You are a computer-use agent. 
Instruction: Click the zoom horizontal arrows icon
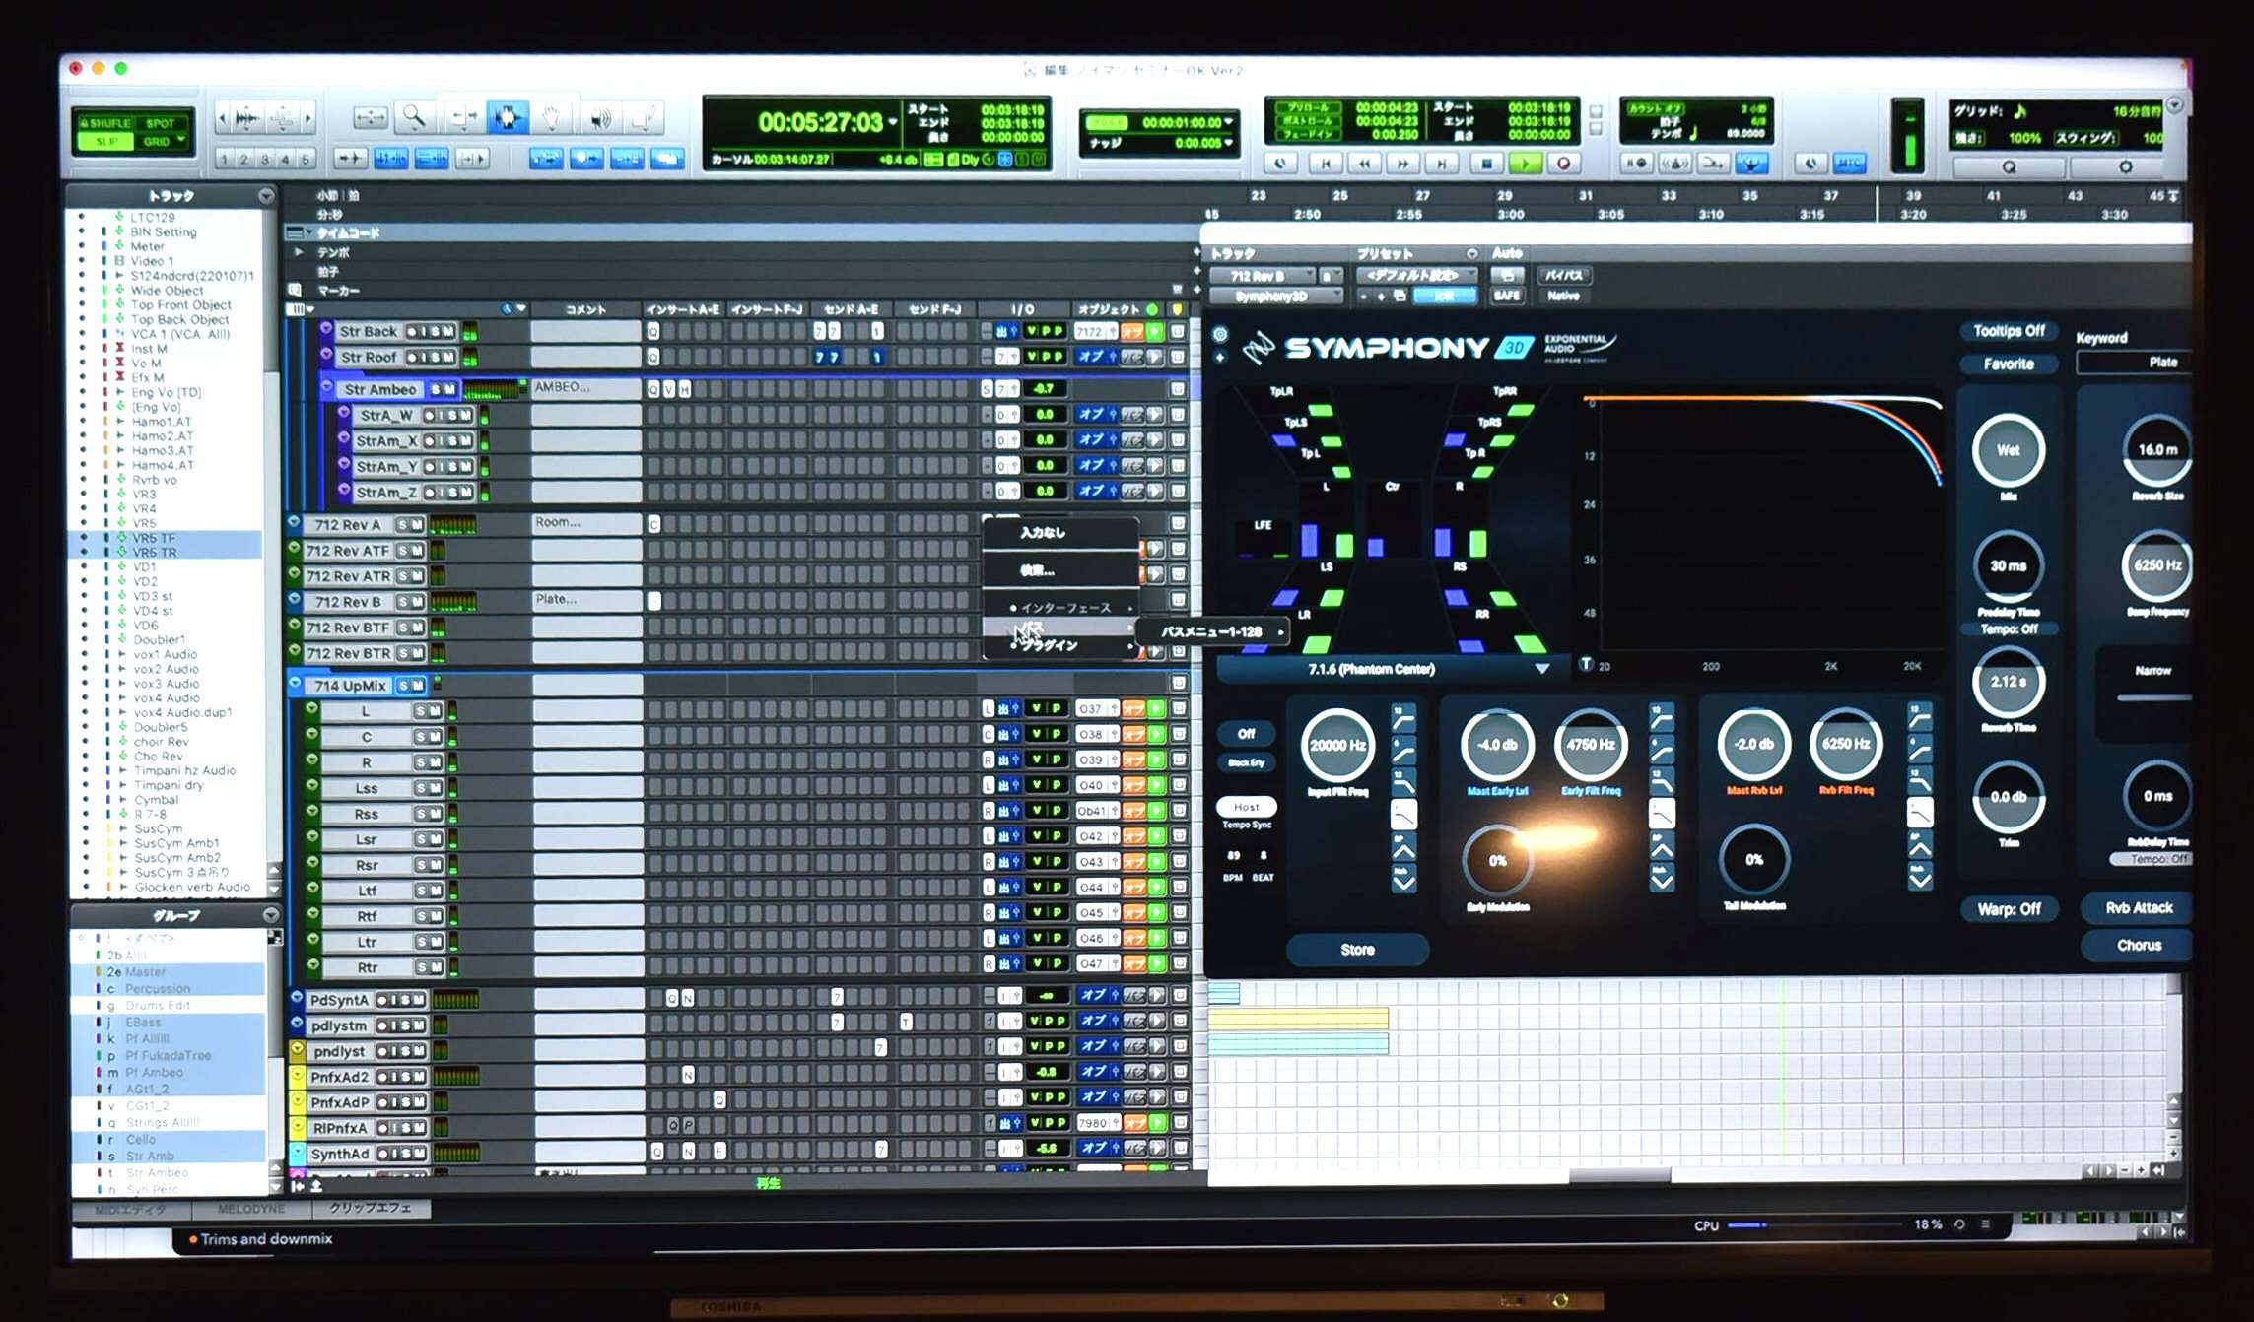370,119
